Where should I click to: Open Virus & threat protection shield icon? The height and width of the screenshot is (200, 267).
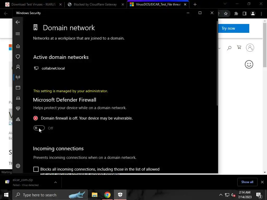pyautogui.click(x=18, y=57)
